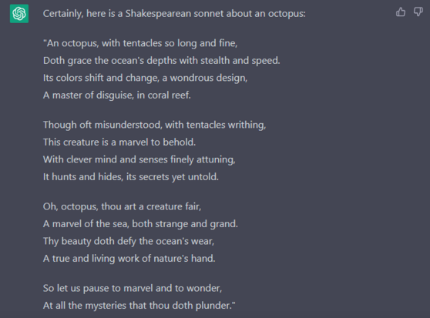Click the line 'Oh, octopus, thou art a creature fair'

pos(122,206)
